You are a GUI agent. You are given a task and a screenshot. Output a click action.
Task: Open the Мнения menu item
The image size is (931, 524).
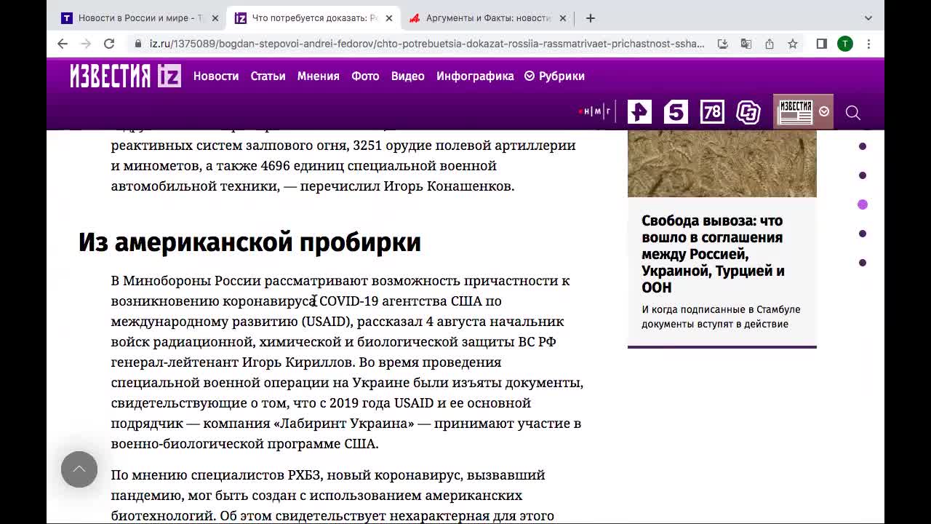click(318, 76)
